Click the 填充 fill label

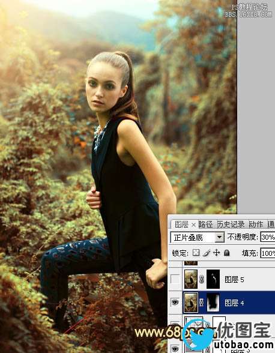tap(250, 253)
